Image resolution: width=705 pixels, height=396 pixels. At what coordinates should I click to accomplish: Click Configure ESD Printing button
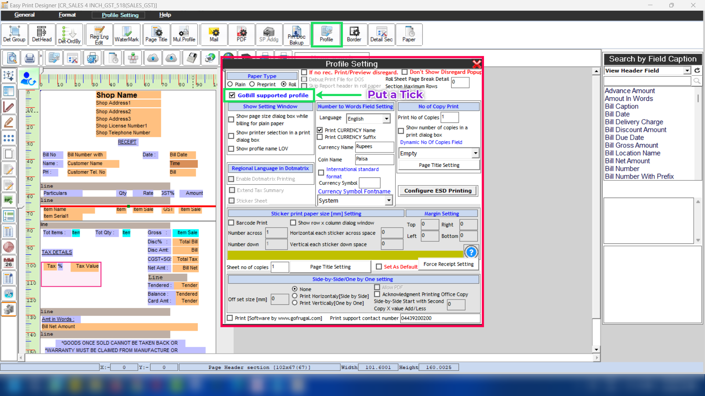coord(438,191)
